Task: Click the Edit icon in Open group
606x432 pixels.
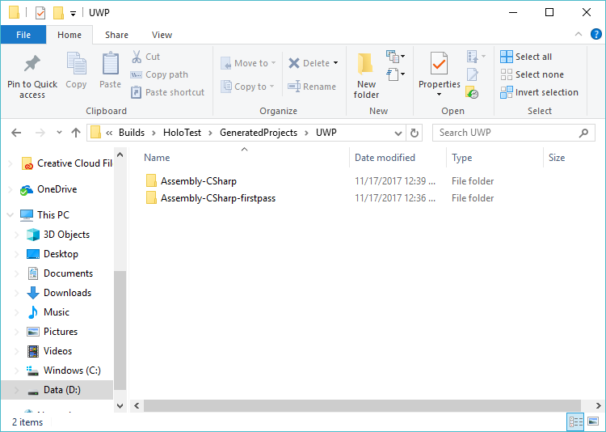Action: coord(472,74)
